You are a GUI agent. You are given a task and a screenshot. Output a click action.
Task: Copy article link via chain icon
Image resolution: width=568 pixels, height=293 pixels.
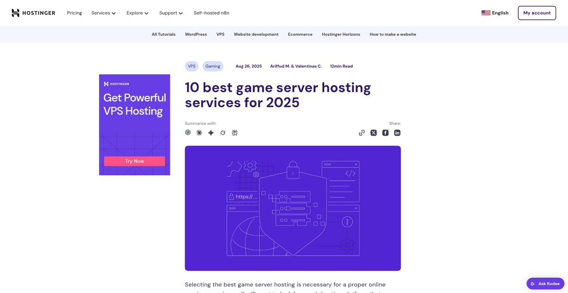point(362,133)
